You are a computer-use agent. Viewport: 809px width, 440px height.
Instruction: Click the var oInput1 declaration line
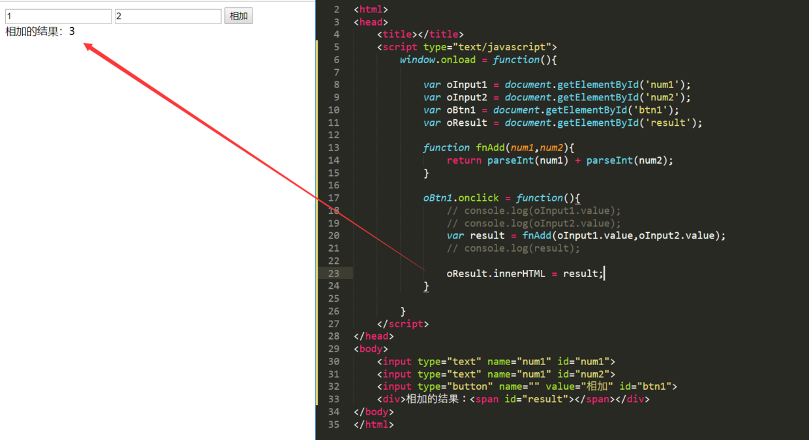click(x=557, y=85)
